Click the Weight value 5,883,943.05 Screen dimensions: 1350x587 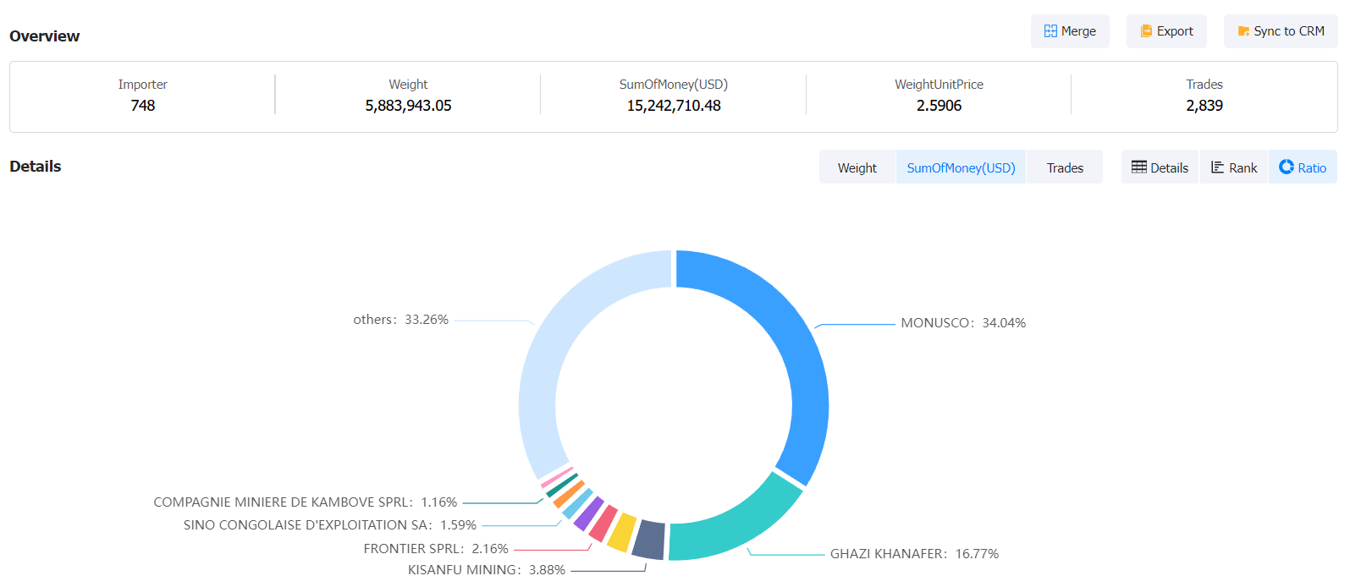(x=408, y=106)
